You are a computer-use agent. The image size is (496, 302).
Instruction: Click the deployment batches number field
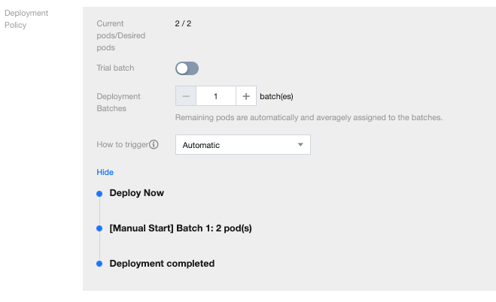(216, 96)
